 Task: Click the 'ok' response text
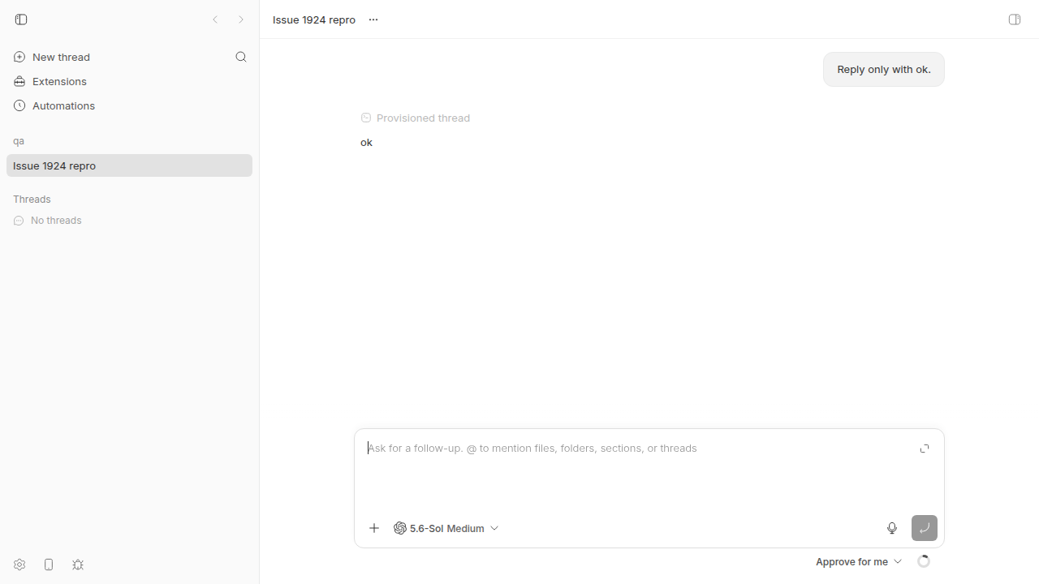click(366, 142)
